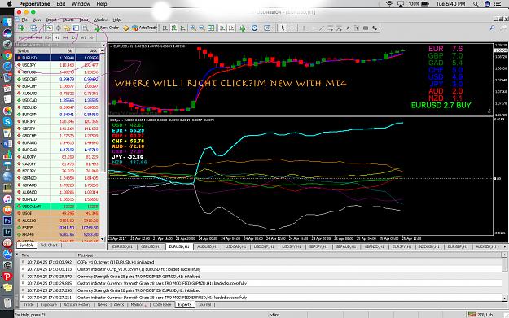Select the Text 'A' tool
This screenshot has width=509, height=318.
pyautogui.click(x=348, y=28)
